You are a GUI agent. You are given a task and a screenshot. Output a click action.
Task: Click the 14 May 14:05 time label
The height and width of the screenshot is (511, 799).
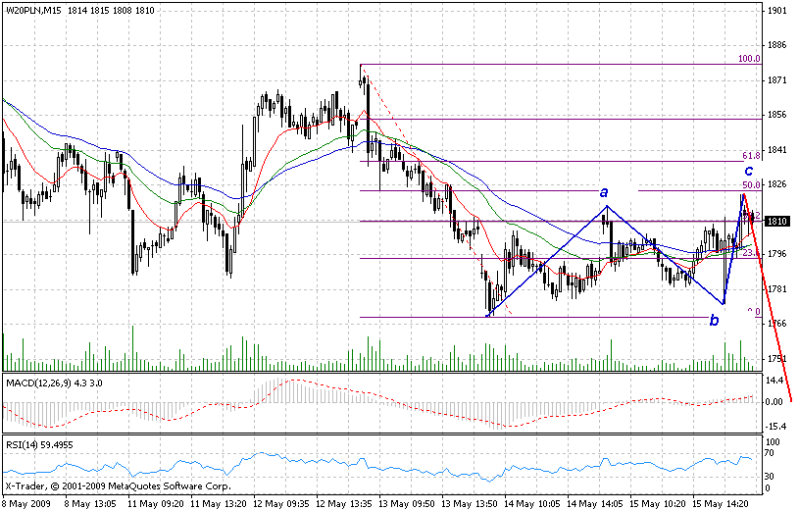596,504
